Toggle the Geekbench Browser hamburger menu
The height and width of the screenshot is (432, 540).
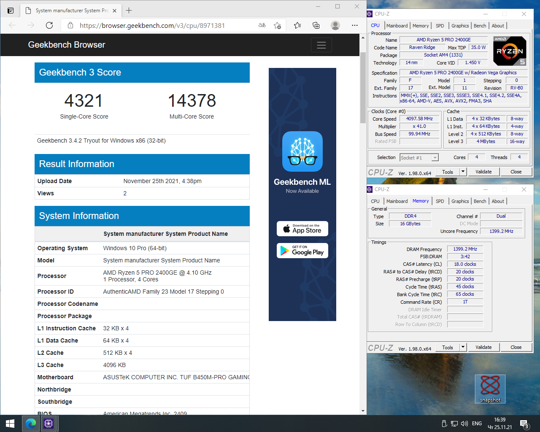(x=321, y=45)
